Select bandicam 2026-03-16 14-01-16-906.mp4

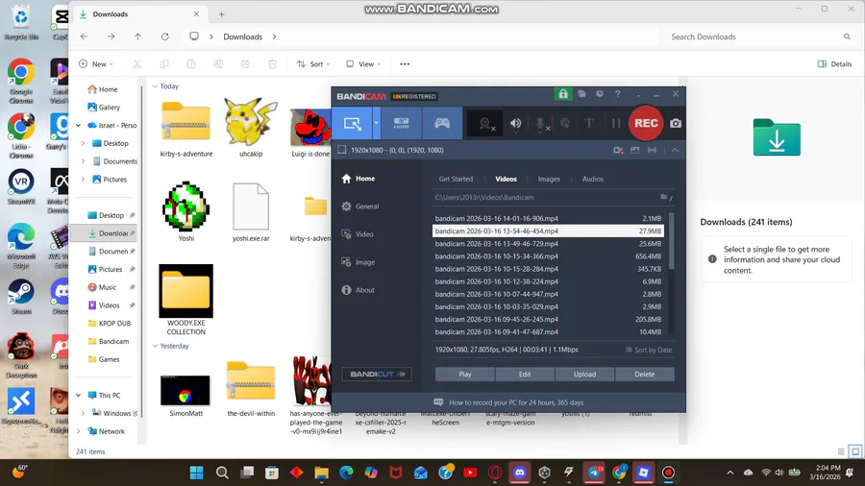click(x=548, y=218)
